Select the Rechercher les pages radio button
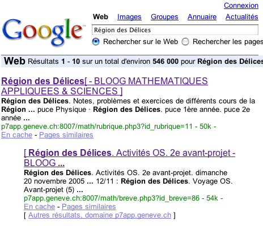Image resolution: width=263 pixels, height=226 pixels. point(185,42)
